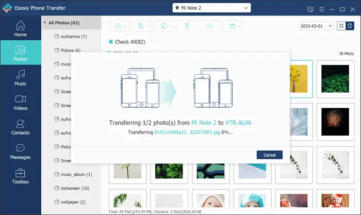Open the date filter 2023-03-01 dropdown
Screen dimensions: 361x215
tap(317, 26)
